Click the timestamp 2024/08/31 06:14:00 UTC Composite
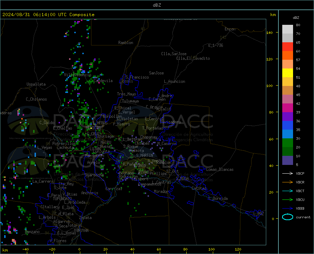The image size is (314, 254). click(x=48, y=15)
